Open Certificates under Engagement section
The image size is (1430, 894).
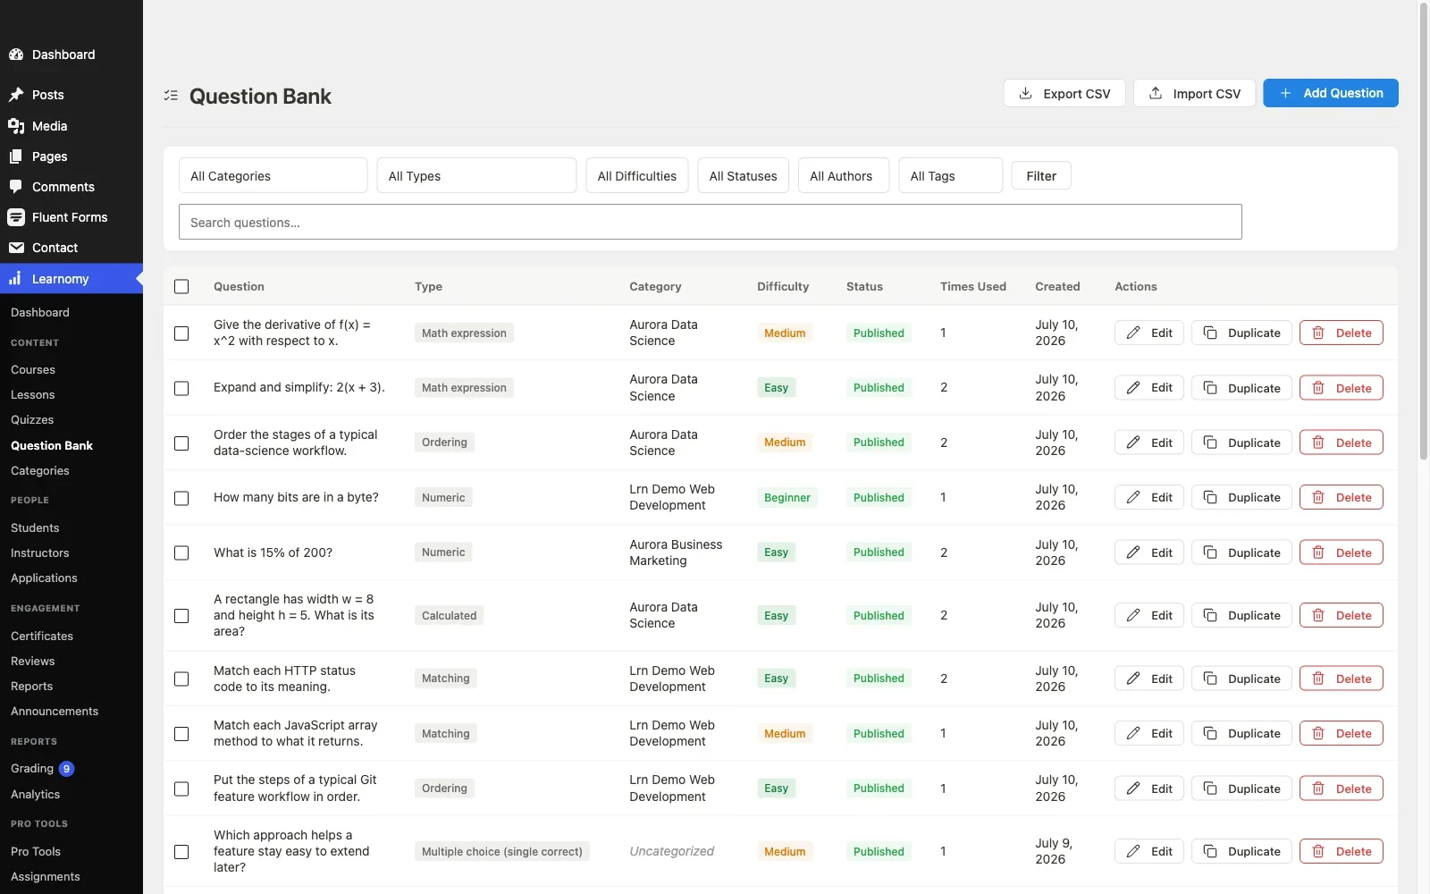coord(42,636)
